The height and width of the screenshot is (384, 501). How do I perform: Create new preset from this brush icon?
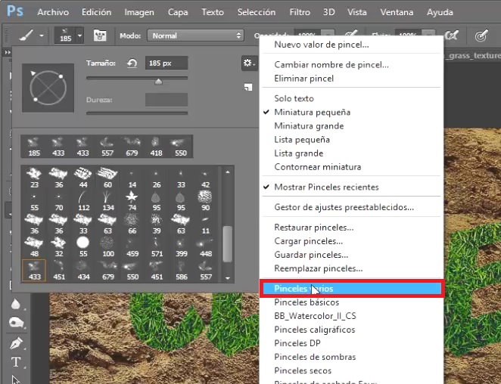point(248,87)
